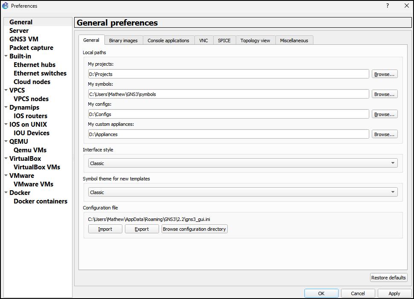Open IOU Devices settings
This screenshot has width=414, height=299.
[32, 133]
